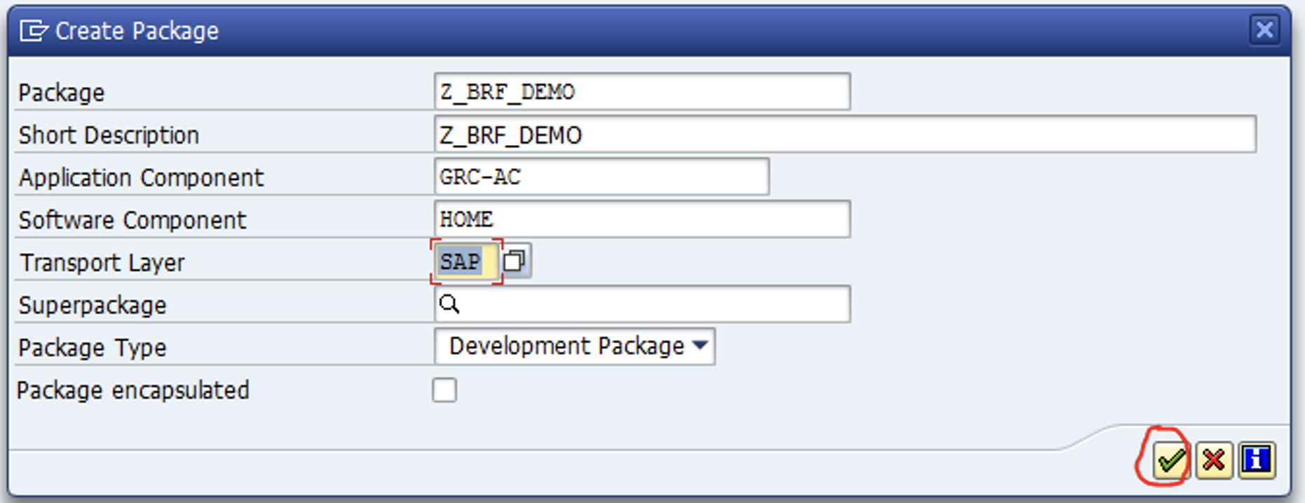
Task: Click the Transport Layer label
Action: [102, 263]
